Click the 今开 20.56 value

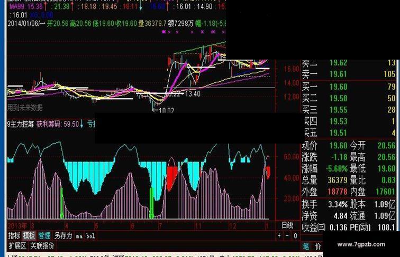[386, 146]
